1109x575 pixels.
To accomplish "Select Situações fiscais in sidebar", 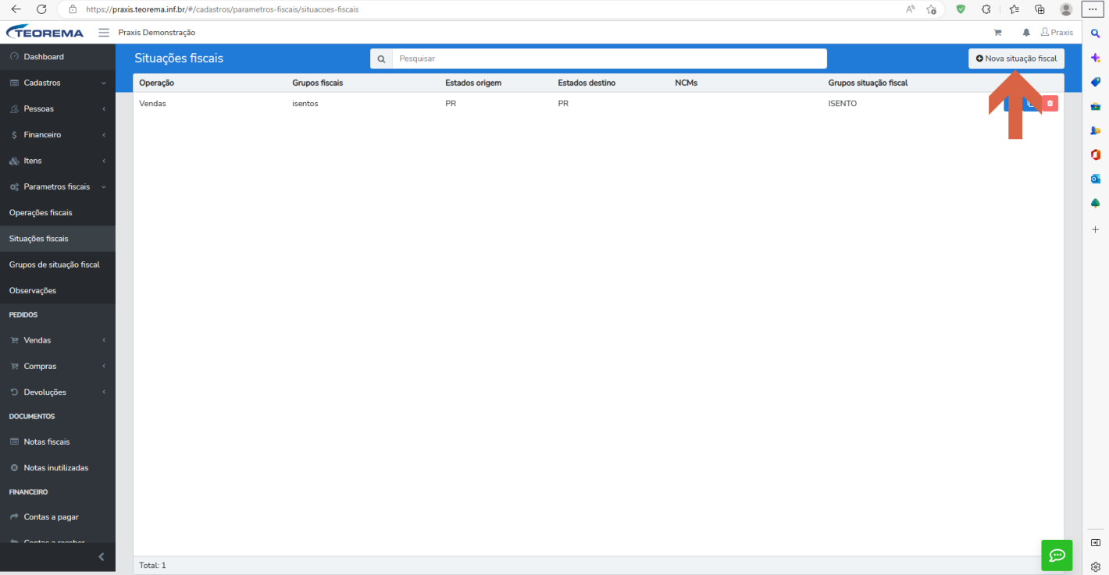I will [x=58, y=239].
